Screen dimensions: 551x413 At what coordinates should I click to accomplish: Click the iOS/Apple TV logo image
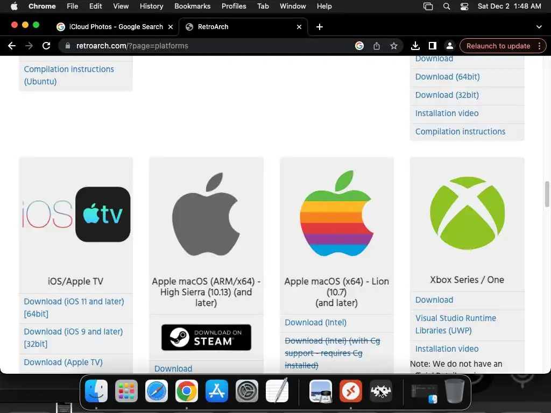point(76,214)
